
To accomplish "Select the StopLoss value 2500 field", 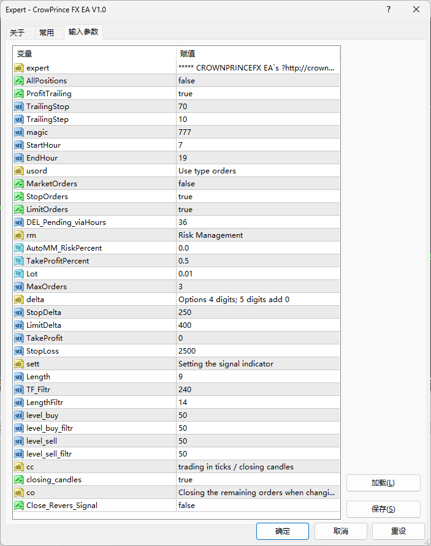I will tap(257, 351).
